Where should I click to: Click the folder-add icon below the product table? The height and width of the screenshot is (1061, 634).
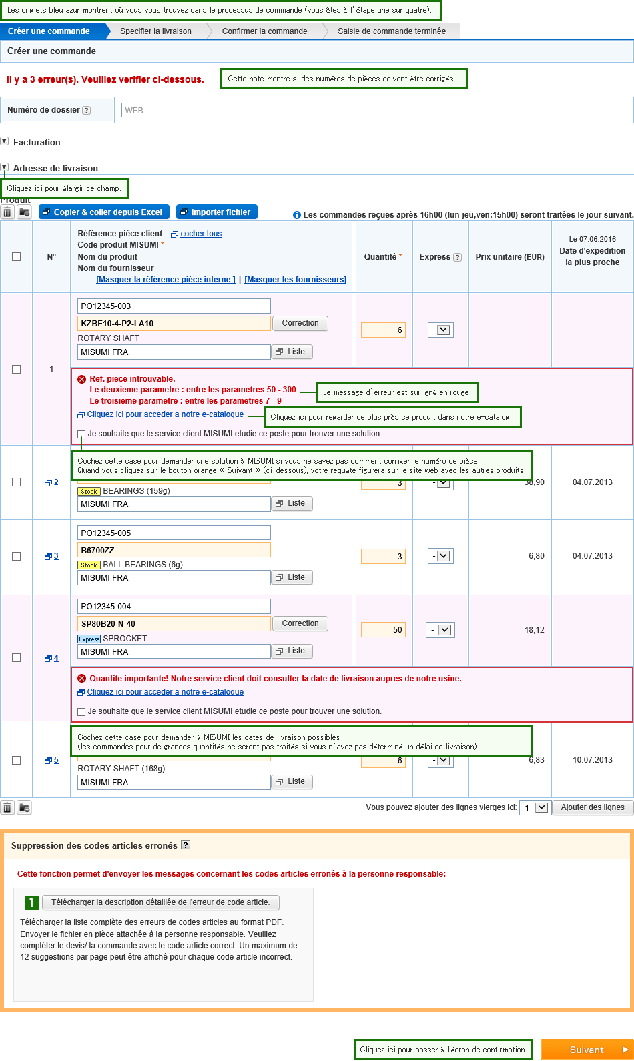point(25,807)
